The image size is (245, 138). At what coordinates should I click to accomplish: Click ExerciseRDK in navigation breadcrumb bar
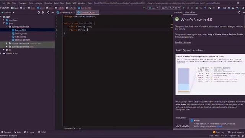[85, 8]
